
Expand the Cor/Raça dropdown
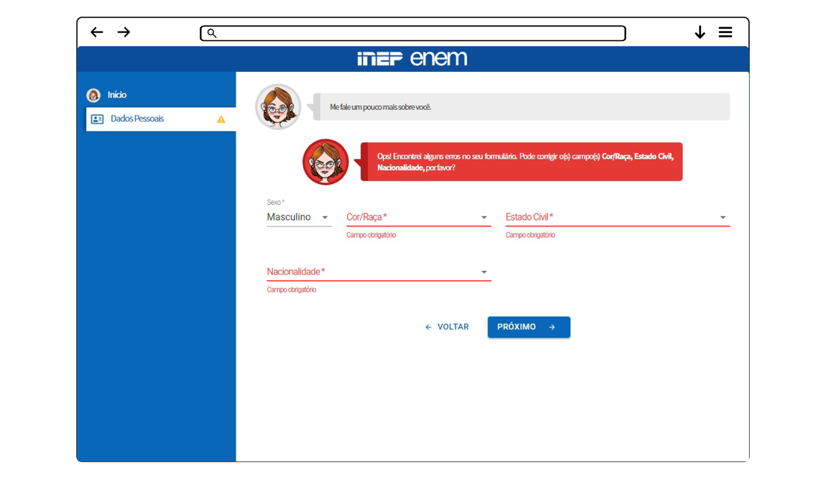point(418,217)
